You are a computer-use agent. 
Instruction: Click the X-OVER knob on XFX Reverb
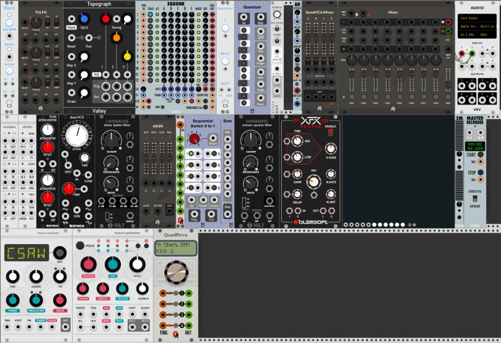coord(331,148)
